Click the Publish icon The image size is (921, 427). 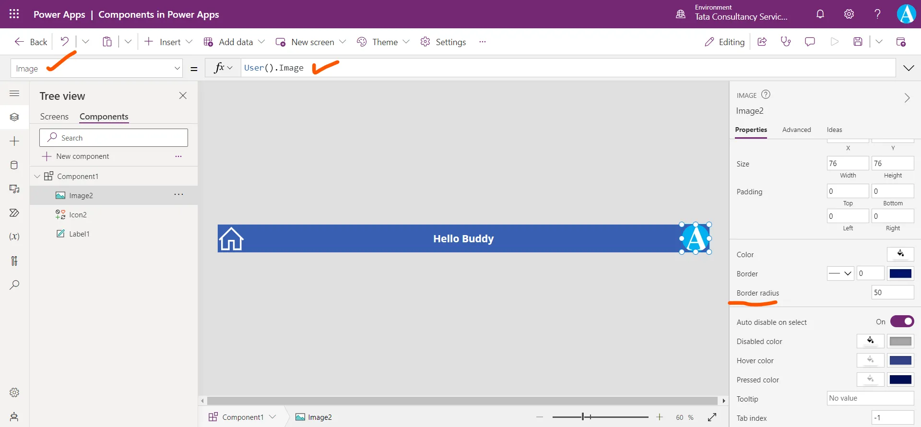click(x=901, y=42)
